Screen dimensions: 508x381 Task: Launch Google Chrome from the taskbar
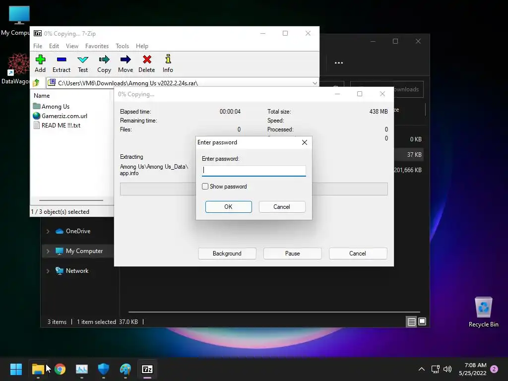tap(60, 369)
